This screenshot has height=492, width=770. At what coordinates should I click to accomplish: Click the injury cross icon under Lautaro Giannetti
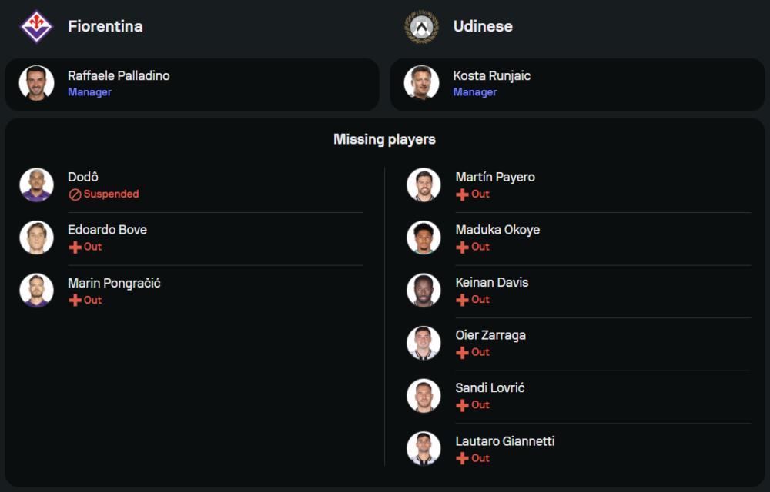462,458
